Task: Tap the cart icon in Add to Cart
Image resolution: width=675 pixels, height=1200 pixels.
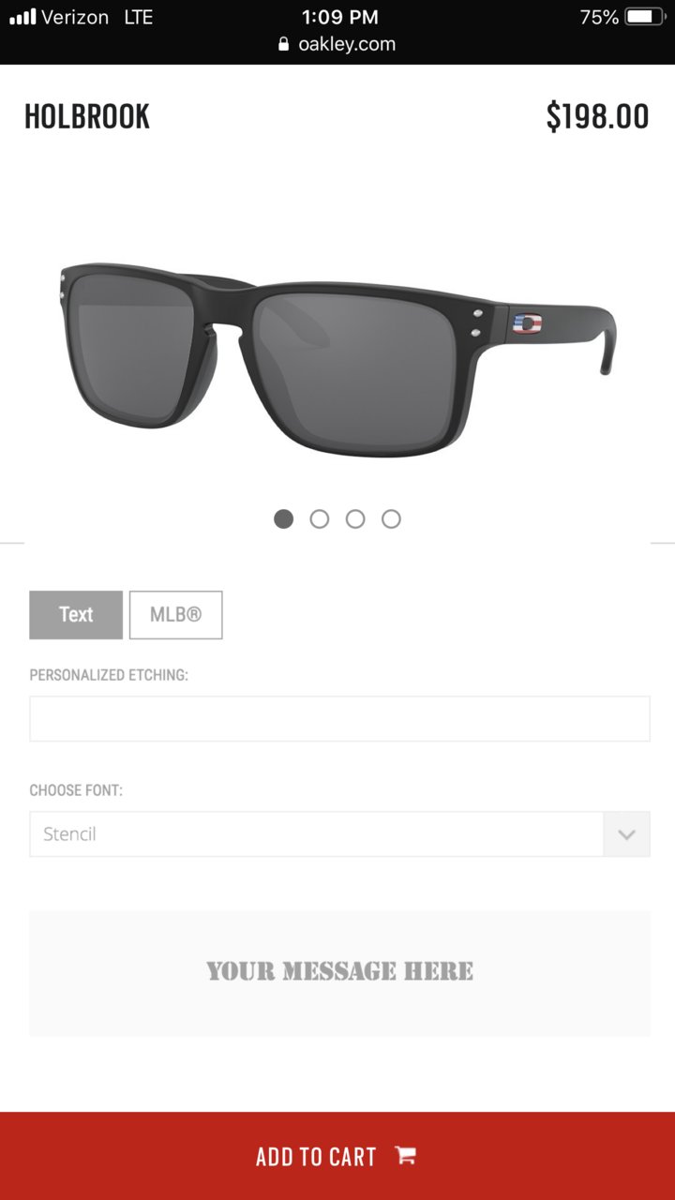Action: point(405,1155)
